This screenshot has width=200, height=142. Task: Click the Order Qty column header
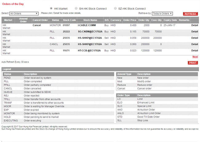(x=144, y=20)
